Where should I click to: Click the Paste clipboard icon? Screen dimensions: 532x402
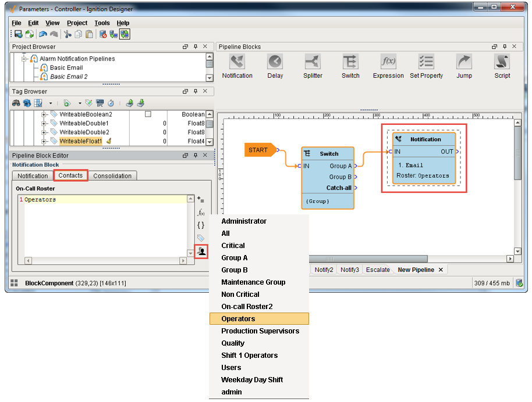89,34
